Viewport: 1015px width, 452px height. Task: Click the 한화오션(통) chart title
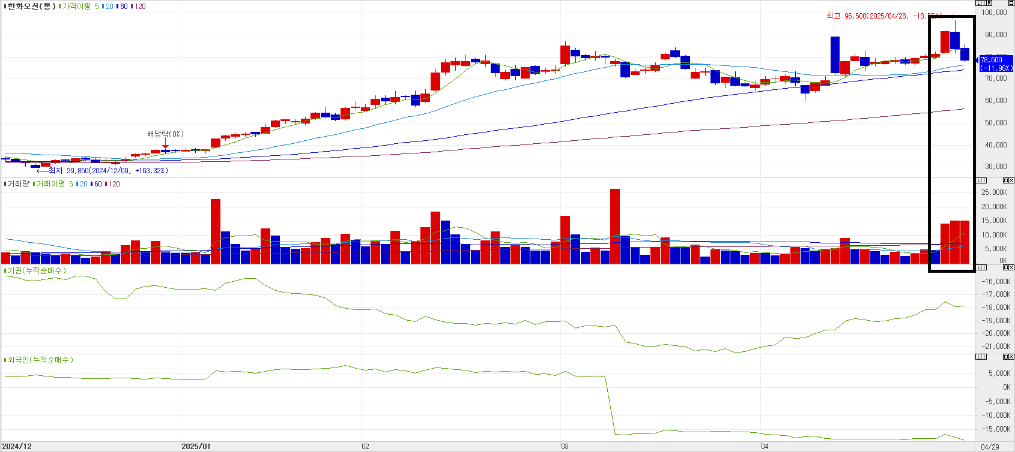pos(31,6)
